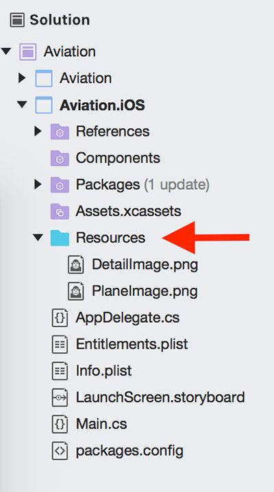274x492 pixels.
Task: Click the DetailImage.png file icon
Action: pyautogui.click(x=76, y=265)
